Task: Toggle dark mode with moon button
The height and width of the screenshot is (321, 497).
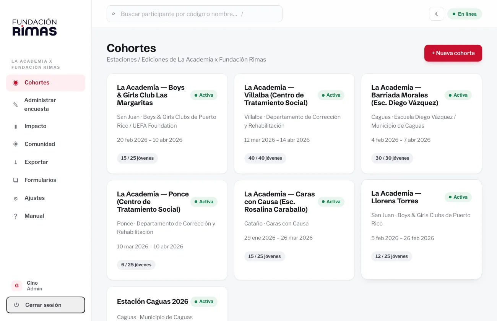Action: [437, 14]
